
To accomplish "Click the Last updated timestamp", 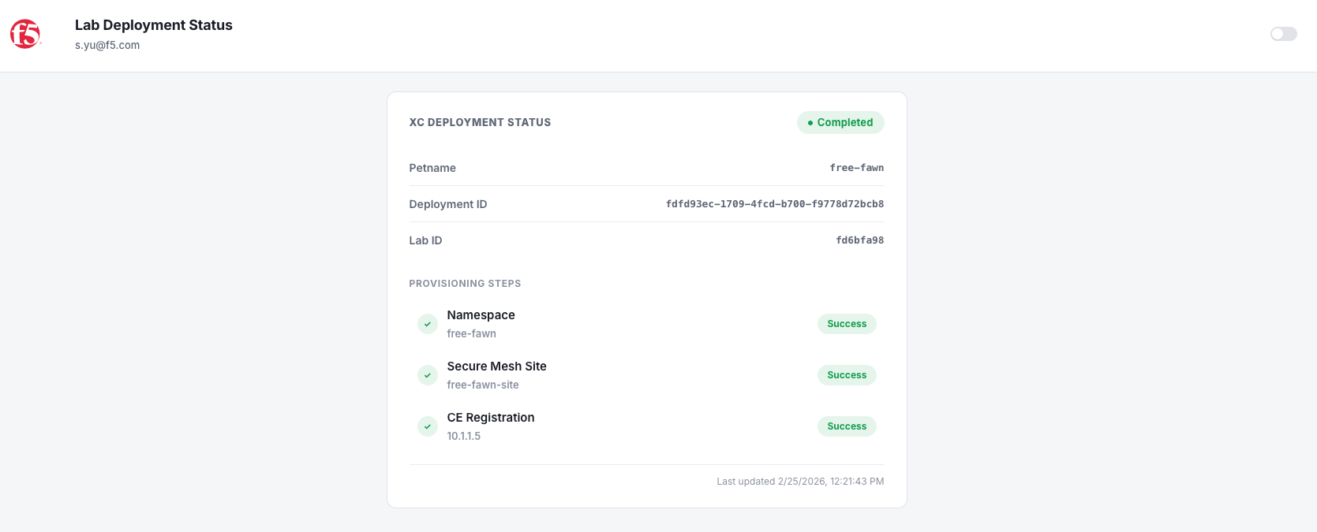I will tap(800, 482).
